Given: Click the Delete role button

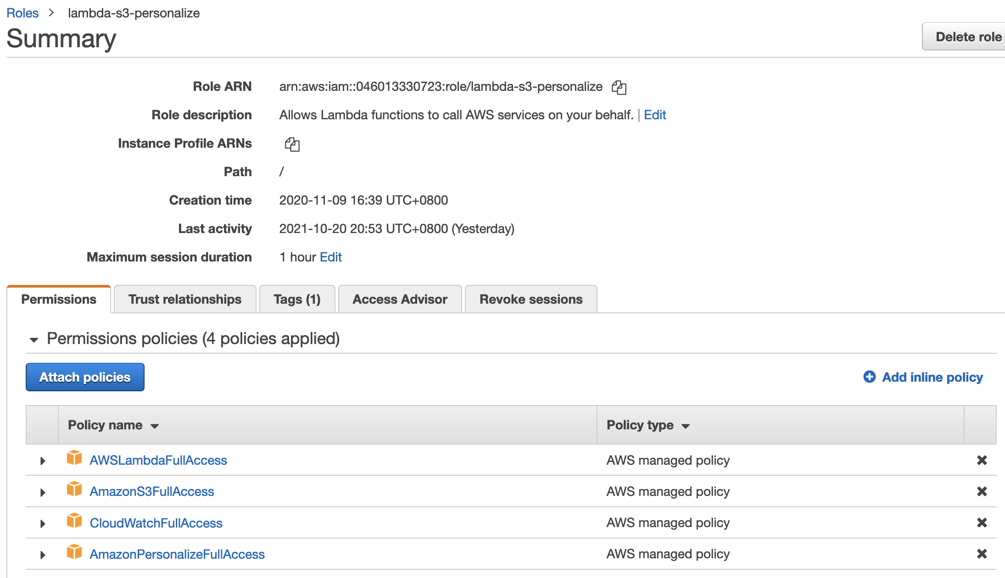Looking at the screenshot, I should click(964, 37).
